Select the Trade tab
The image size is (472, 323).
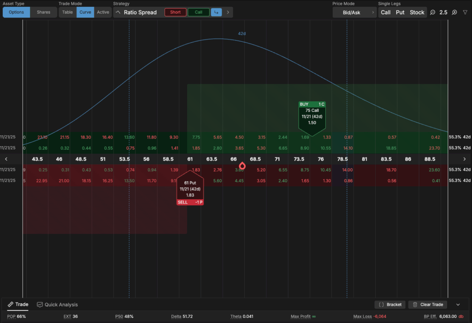coord(18,305)
